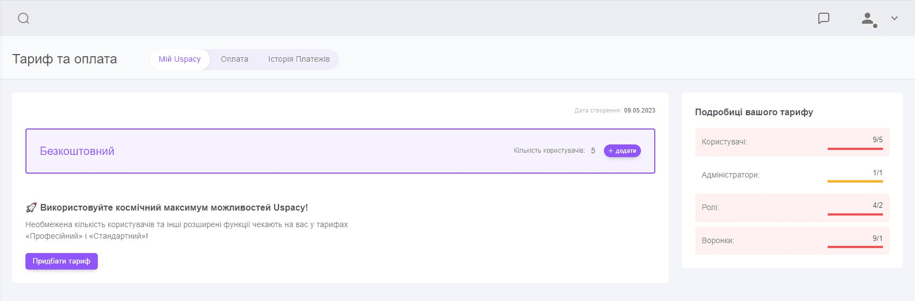Switch to the Мій Uspacy tab
915x301 pixels.
pyautogui.click(x=180, y=59)
